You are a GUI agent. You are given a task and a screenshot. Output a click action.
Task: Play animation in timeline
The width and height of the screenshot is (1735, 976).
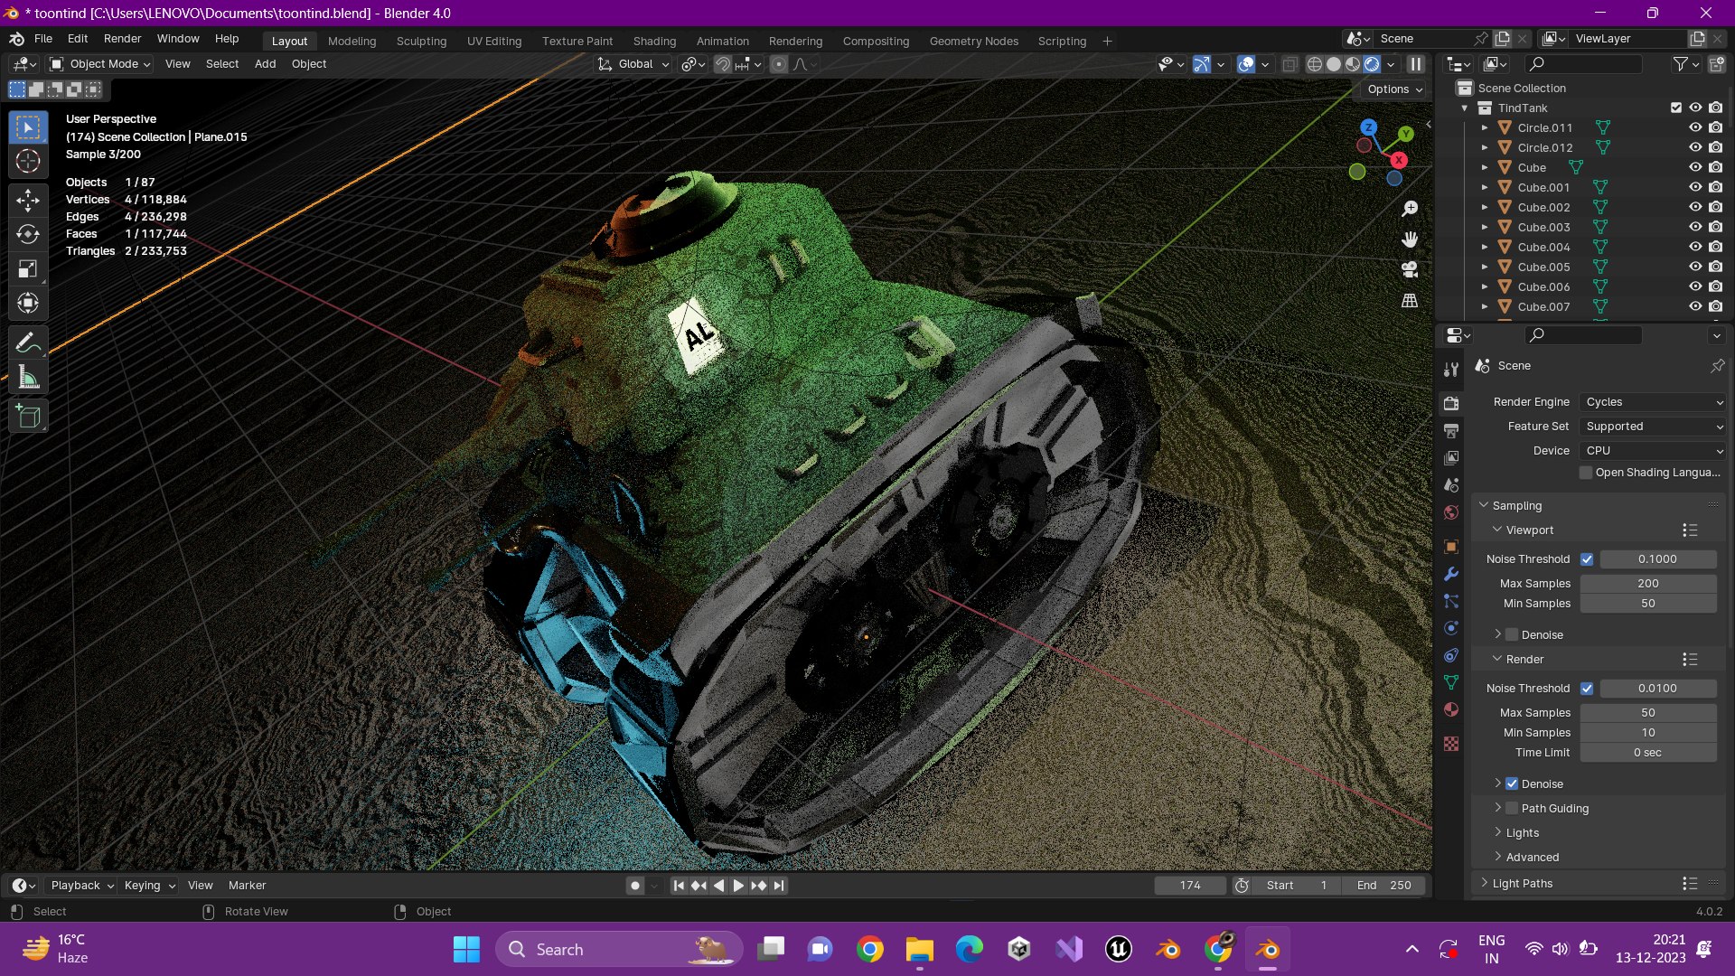[x=738, y=886]
